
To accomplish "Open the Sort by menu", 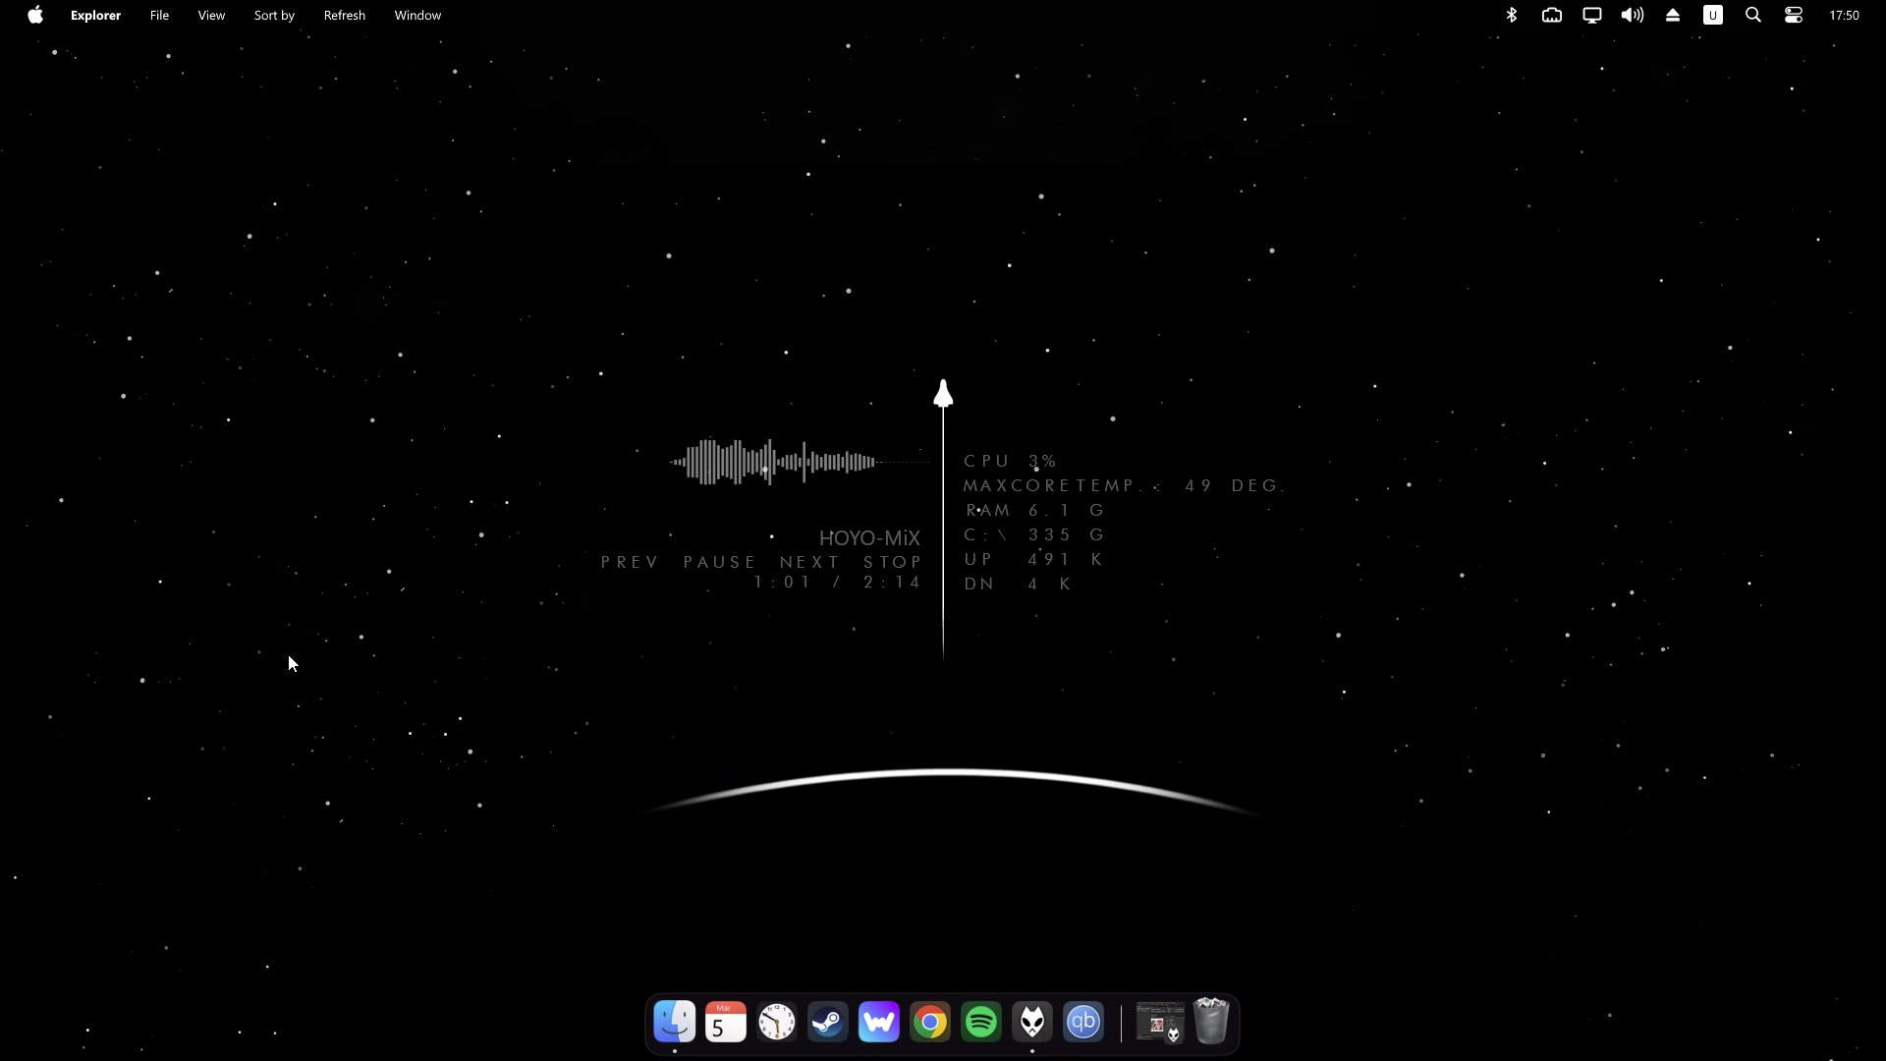I will tap(274, 15).
